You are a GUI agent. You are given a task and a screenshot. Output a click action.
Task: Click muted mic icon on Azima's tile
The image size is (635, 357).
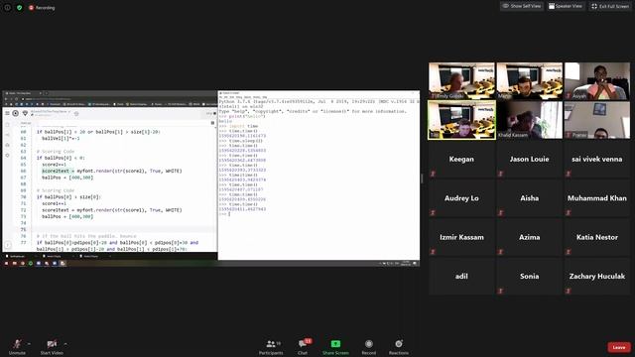[500, 252]
